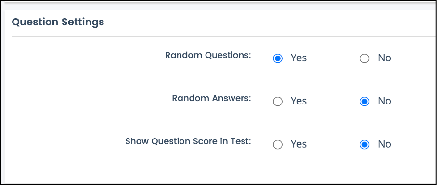Click the Random Answers field label

(x=212, y=98)
